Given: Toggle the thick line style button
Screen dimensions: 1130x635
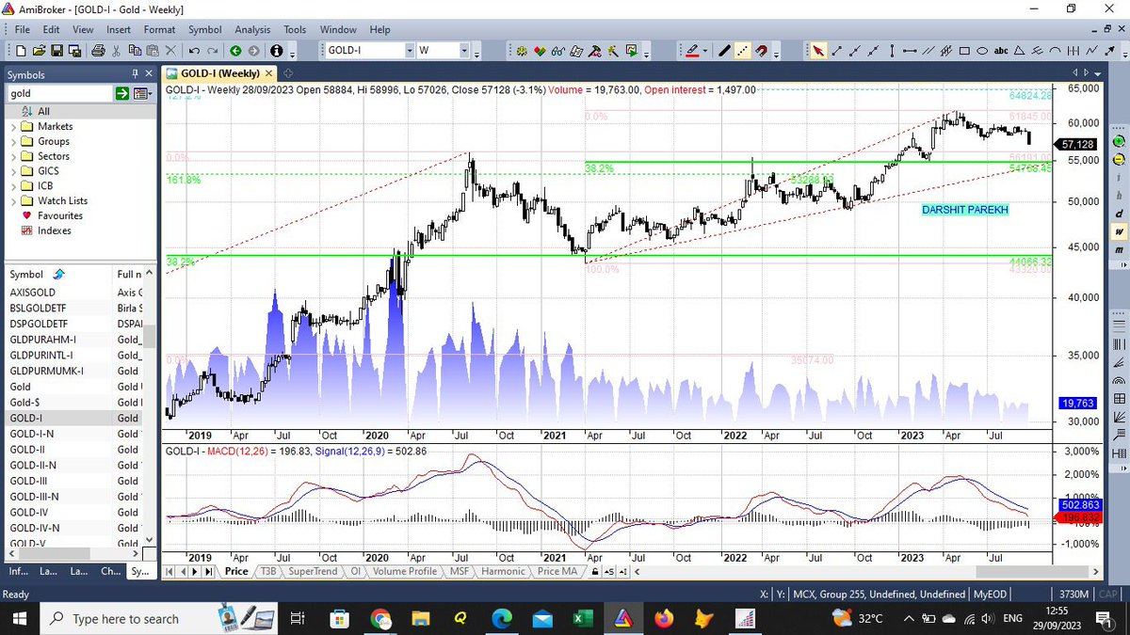Looking at the screenshot, I should tap(725, 51).
